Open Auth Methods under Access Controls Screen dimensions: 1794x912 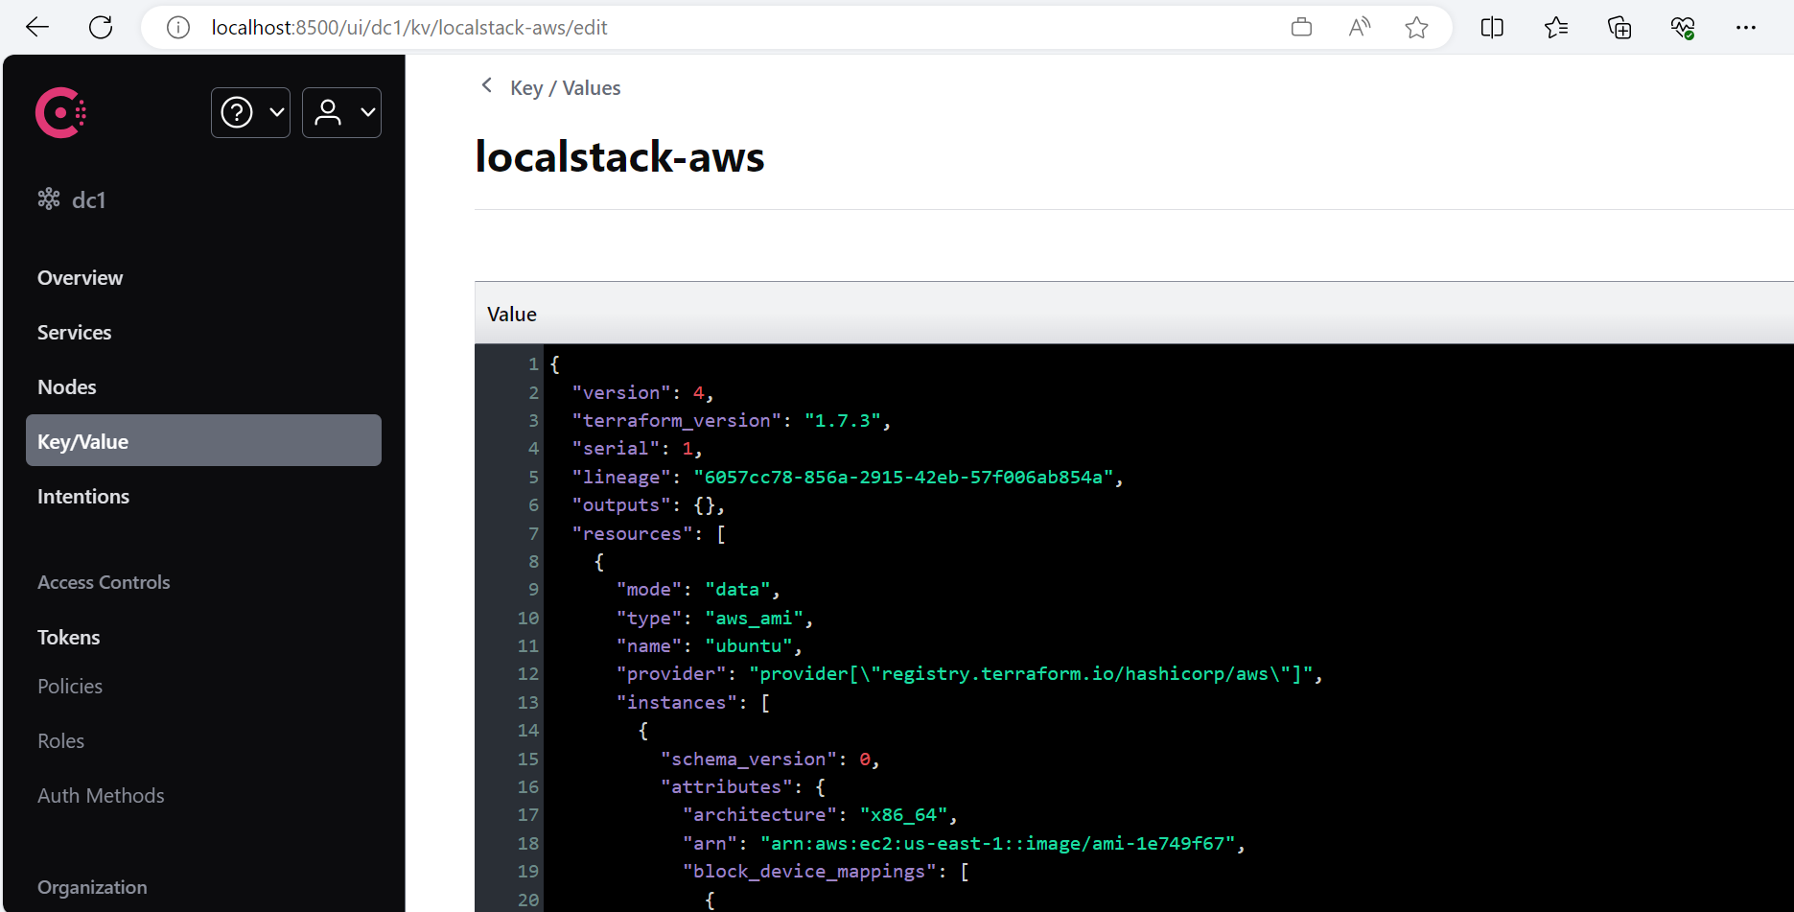[101, 796]
